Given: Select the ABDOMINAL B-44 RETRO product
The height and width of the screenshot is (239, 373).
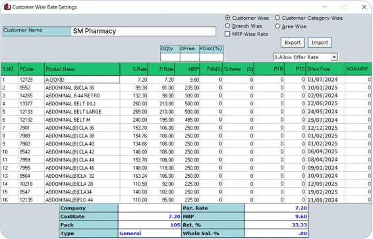Looking at the screenshot, I should pos(82,95).
